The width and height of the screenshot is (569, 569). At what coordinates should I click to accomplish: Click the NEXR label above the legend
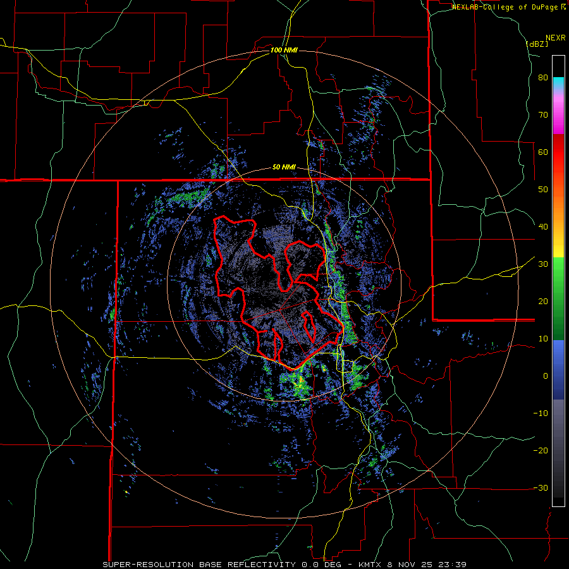coord(556,38)
